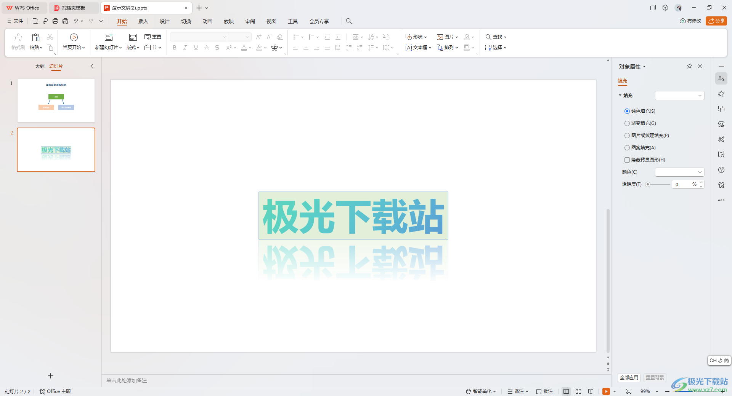Start slideshow from status bar play button
Screen dimensions: 732x396
pyautogui.click(x=606, y=391)
